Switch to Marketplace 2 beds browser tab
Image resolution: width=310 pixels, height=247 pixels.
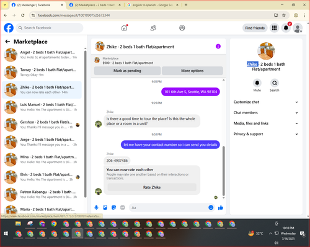point(95,5)
